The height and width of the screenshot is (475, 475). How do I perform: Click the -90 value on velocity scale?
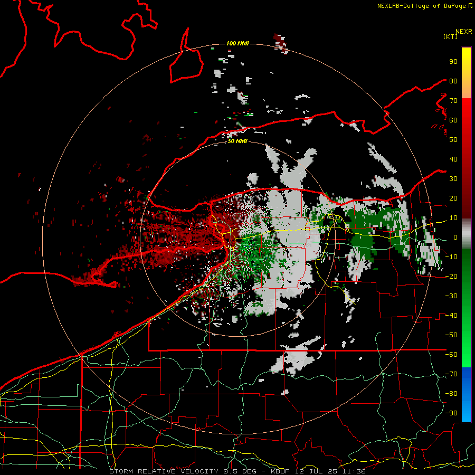point(451,413)
